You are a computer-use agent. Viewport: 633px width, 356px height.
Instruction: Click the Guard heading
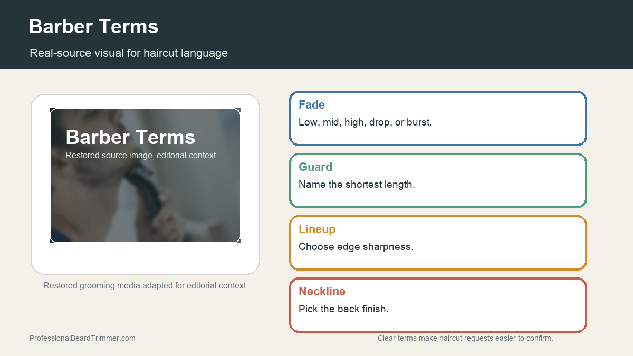315,167
